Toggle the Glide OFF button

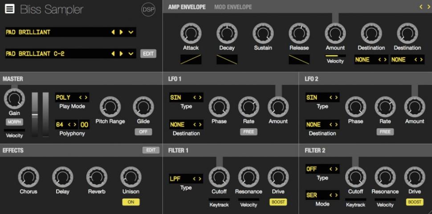pos(143,132)
